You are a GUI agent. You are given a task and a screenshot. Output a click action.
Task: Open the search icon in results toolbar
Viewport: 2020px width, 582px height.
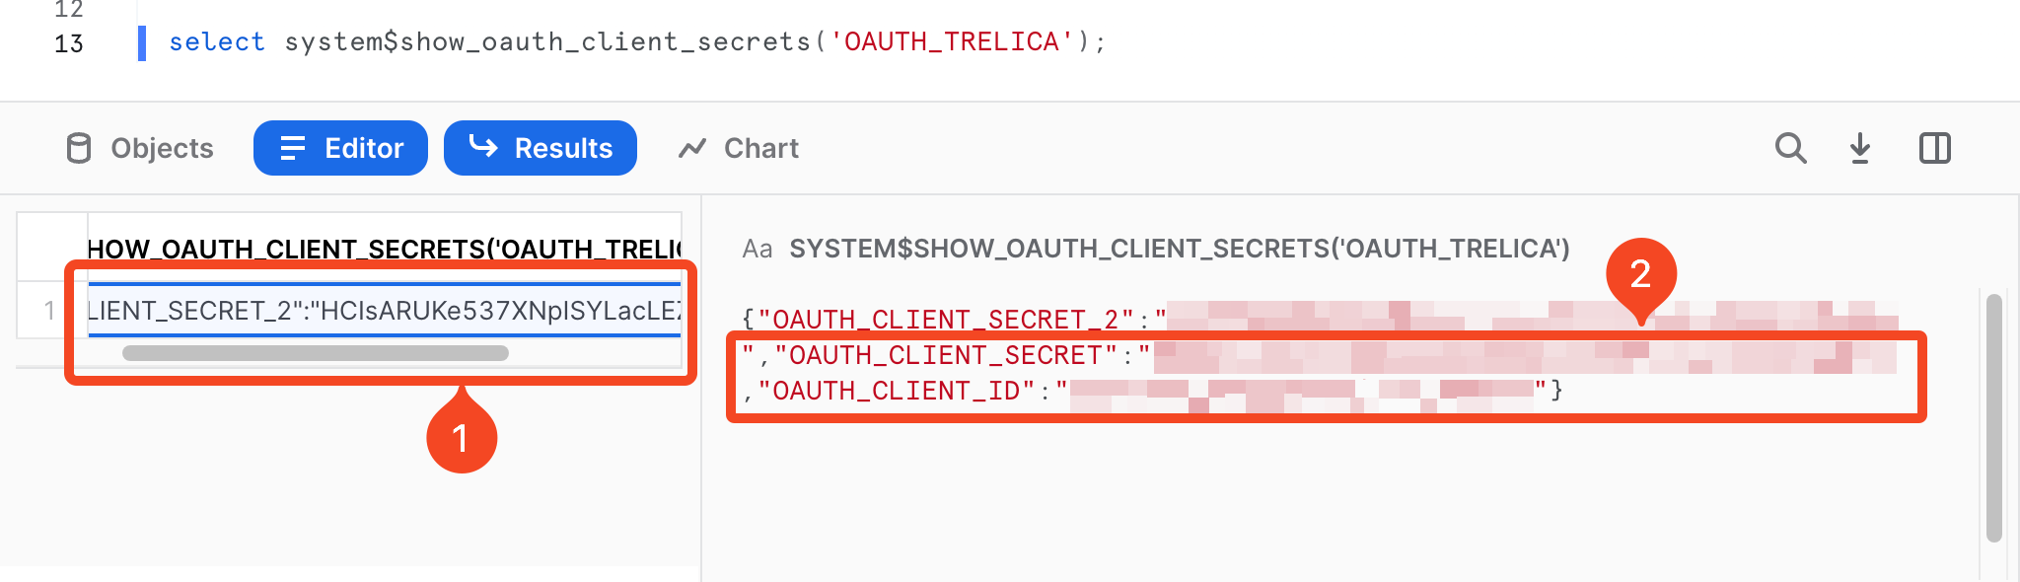pyautogui.click(x=1790, y=148)
